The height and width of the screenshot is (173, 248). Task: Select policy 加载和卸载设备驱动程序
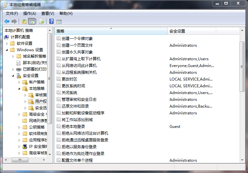coord(83,113)
